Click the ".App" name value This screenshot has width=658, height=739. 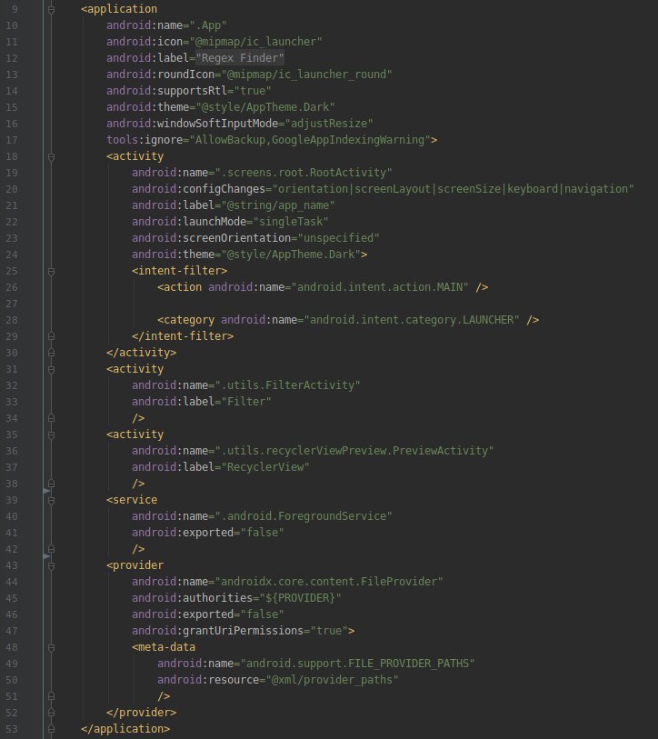point(208,25)
